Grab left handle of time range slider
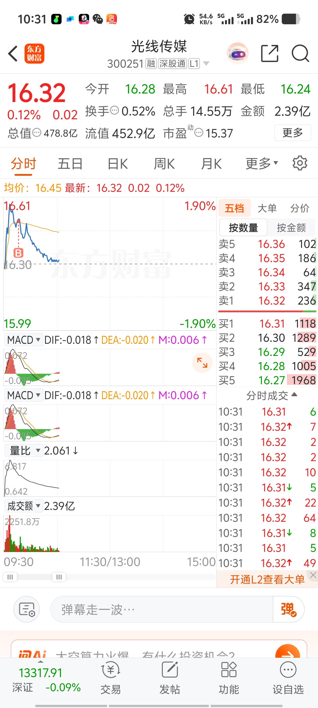 pyautogui.click(x=10, y=577)
